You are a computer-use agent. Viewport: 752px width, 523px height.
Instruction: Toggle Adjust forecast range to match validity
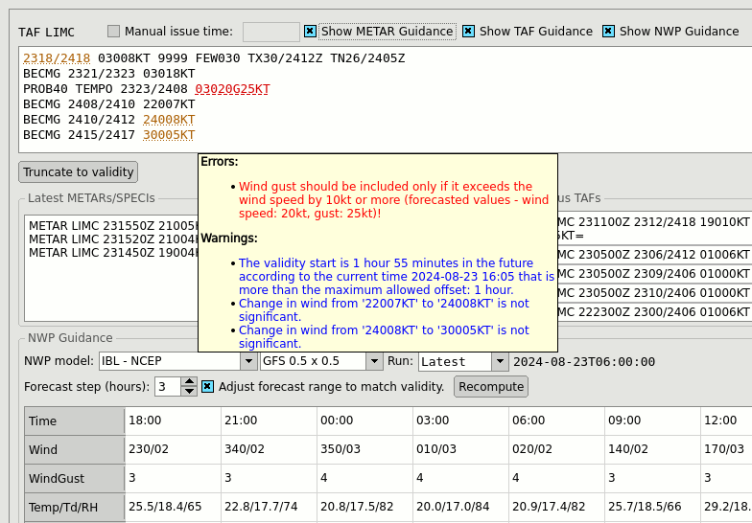point(207,387)
